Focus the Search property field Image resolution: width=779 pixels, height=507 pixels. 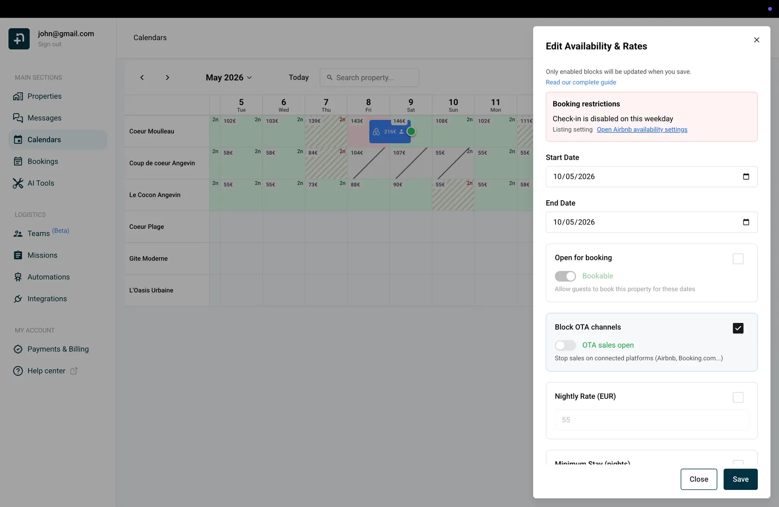(x=370, y=77)
